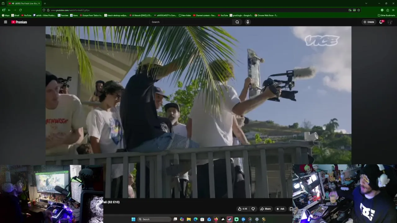This screenshot has height=223, width=397.
Task: Open Task View in taskbar
Action: tap(175, 219)
